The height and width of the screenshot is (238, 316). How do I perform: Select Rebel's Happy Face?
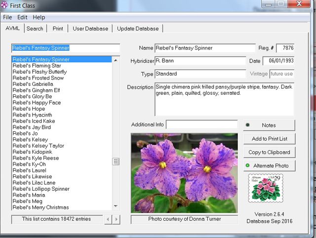pyautogui.click(x=62, y=103)
